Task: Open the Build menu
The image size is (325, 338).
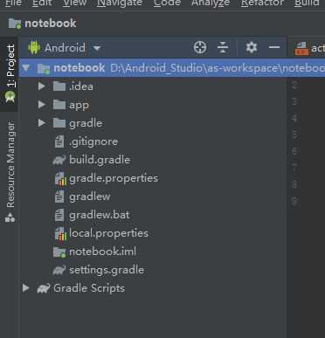Action: pos(307,3)
